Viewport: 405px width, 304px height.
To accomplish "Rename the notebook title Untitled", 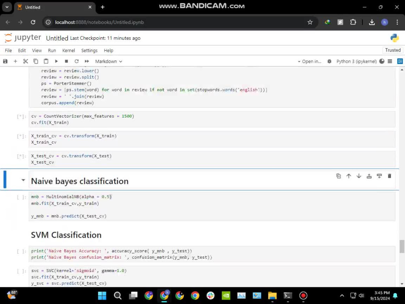I will [x=57, y=38].
